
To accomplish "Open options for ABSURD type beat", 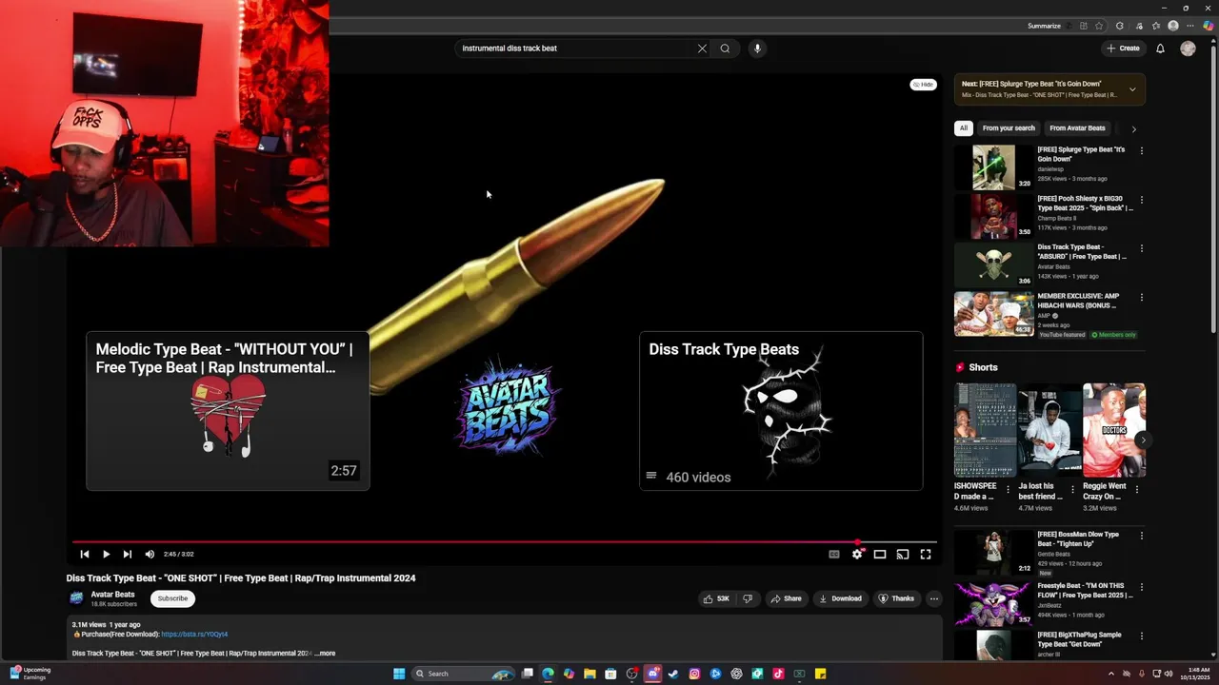I will 1141,248.
